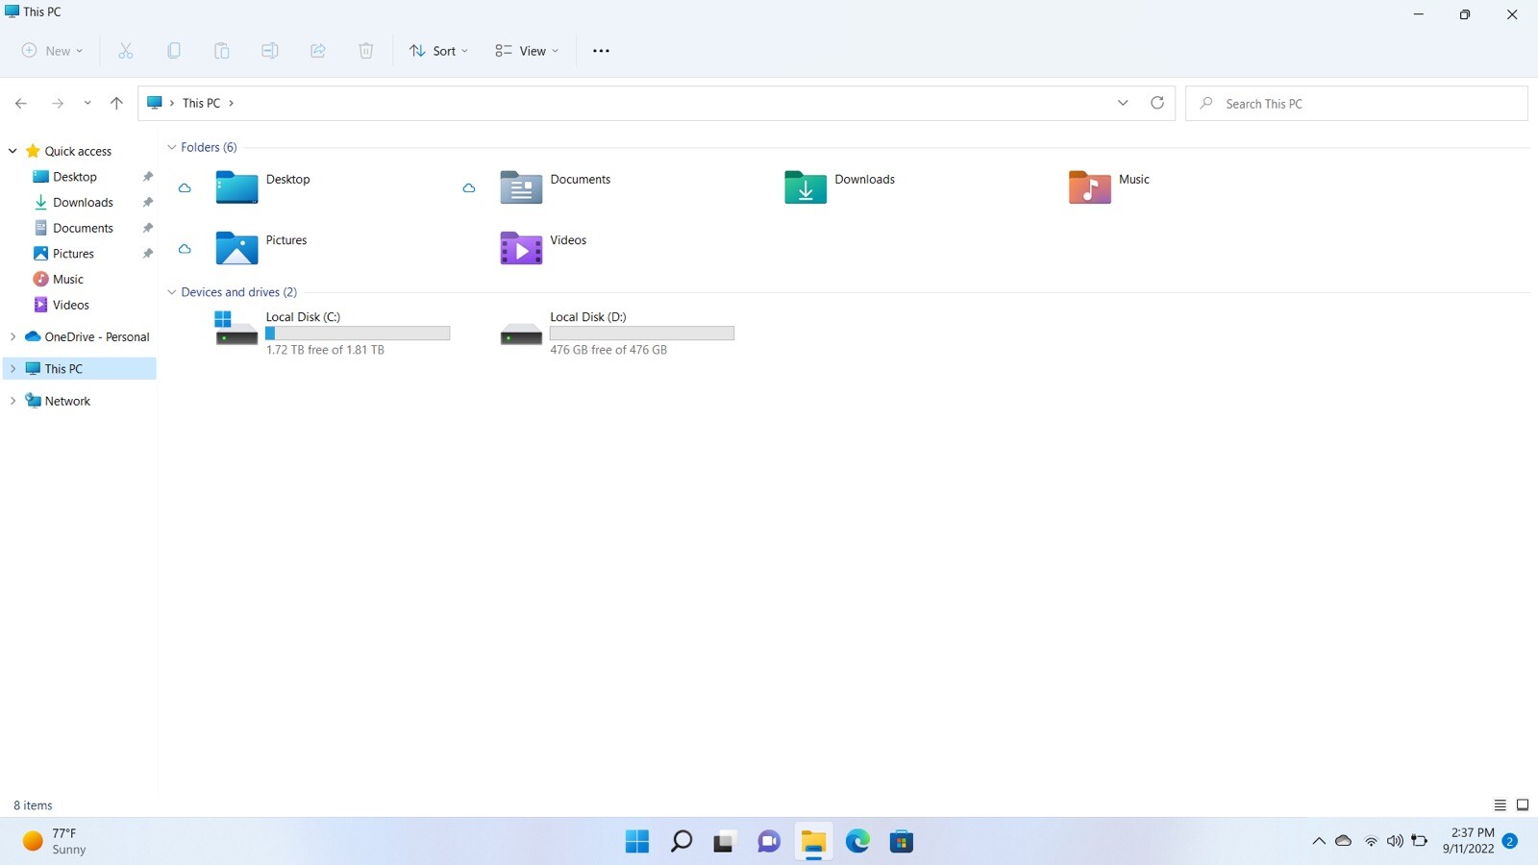The width and height of the screenshot is (1538, 865).
Task: Click the Delete trash can icon
Action: point(366,51)
